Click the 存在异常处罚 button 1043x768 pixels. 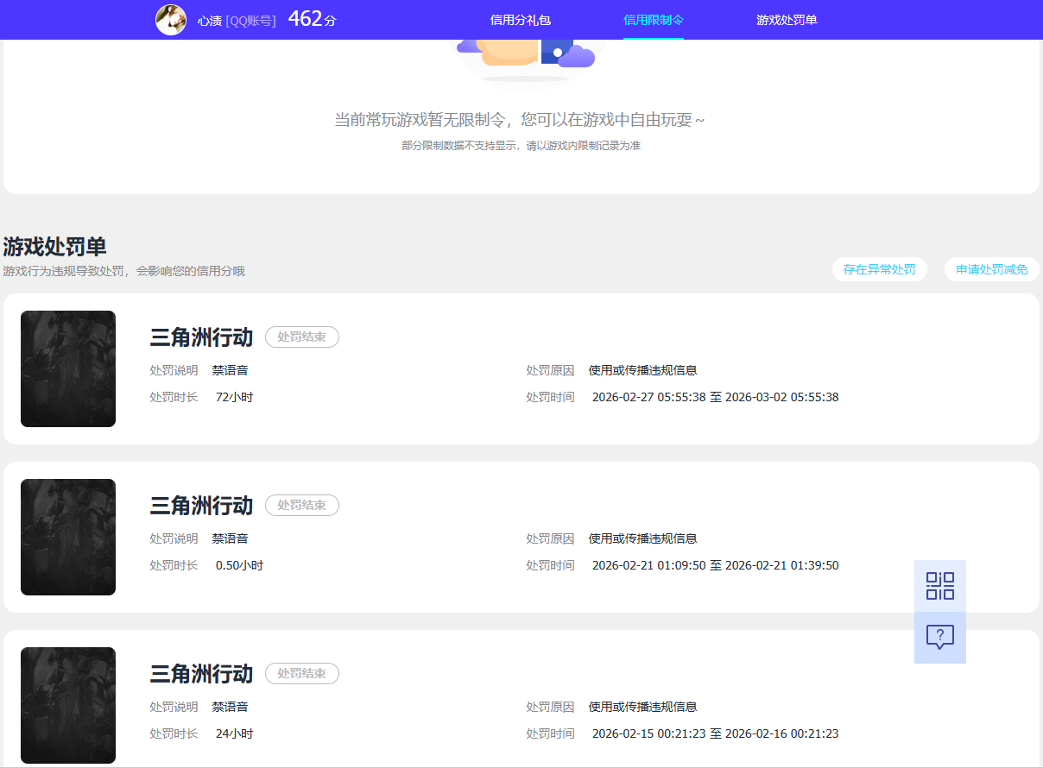[x=880, y=269]
